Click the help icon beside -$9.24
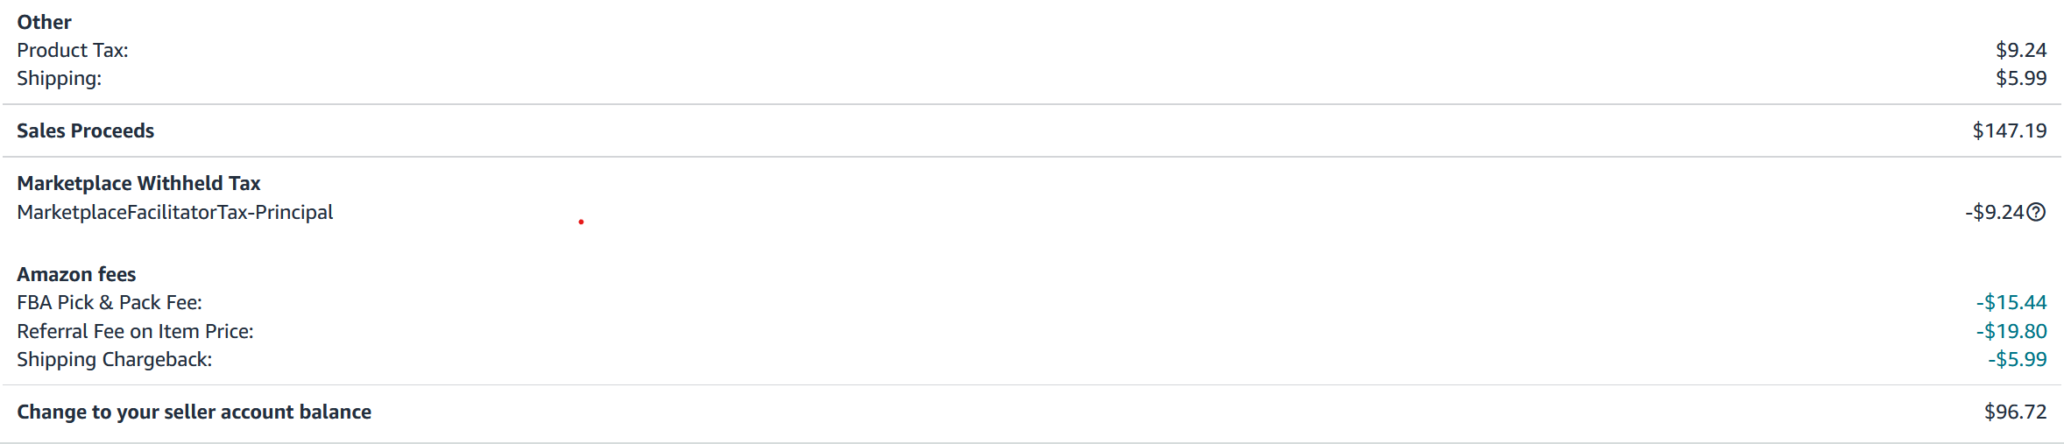Viewport: 2064px width, 444px height. point(2037,212)
